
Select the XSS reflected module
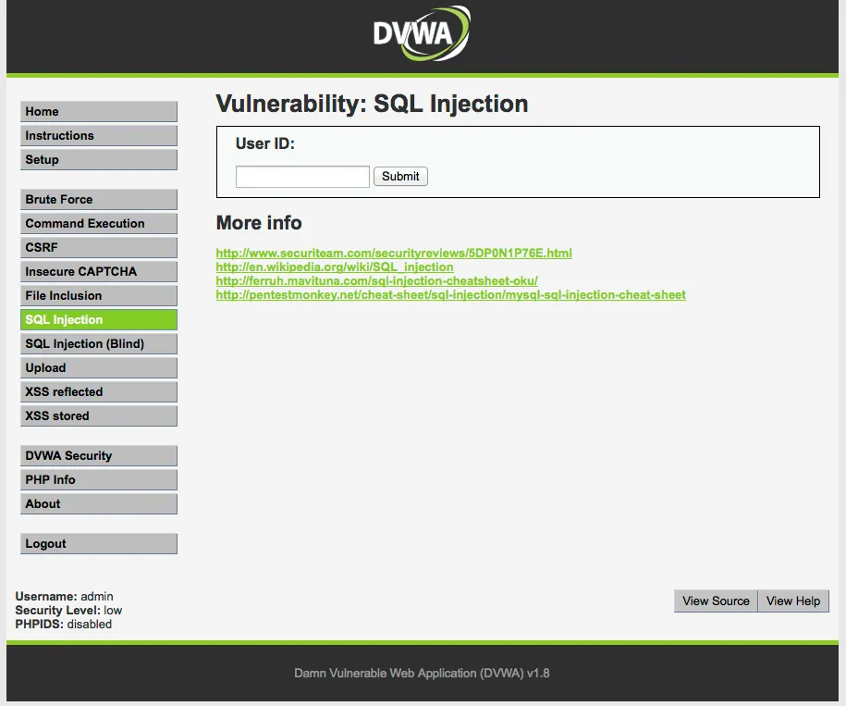coord(98,391)
